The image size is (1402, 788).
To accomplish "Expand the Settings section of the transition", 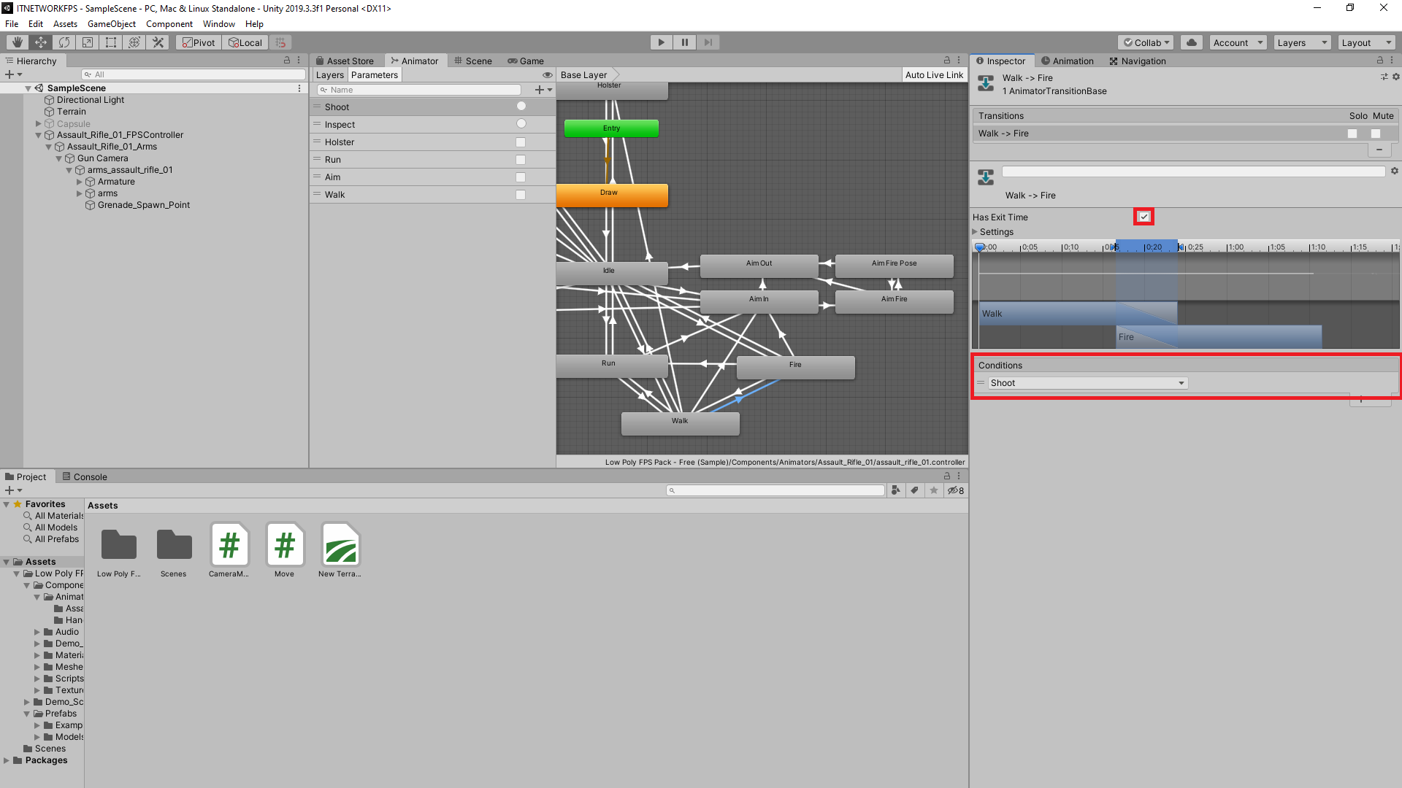I will coord(976,231).
